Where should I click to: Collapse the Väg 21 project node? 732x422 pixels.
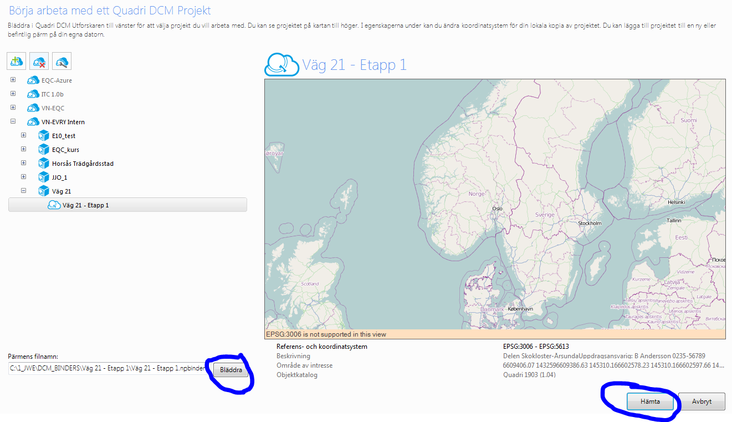tap(23, 191)
